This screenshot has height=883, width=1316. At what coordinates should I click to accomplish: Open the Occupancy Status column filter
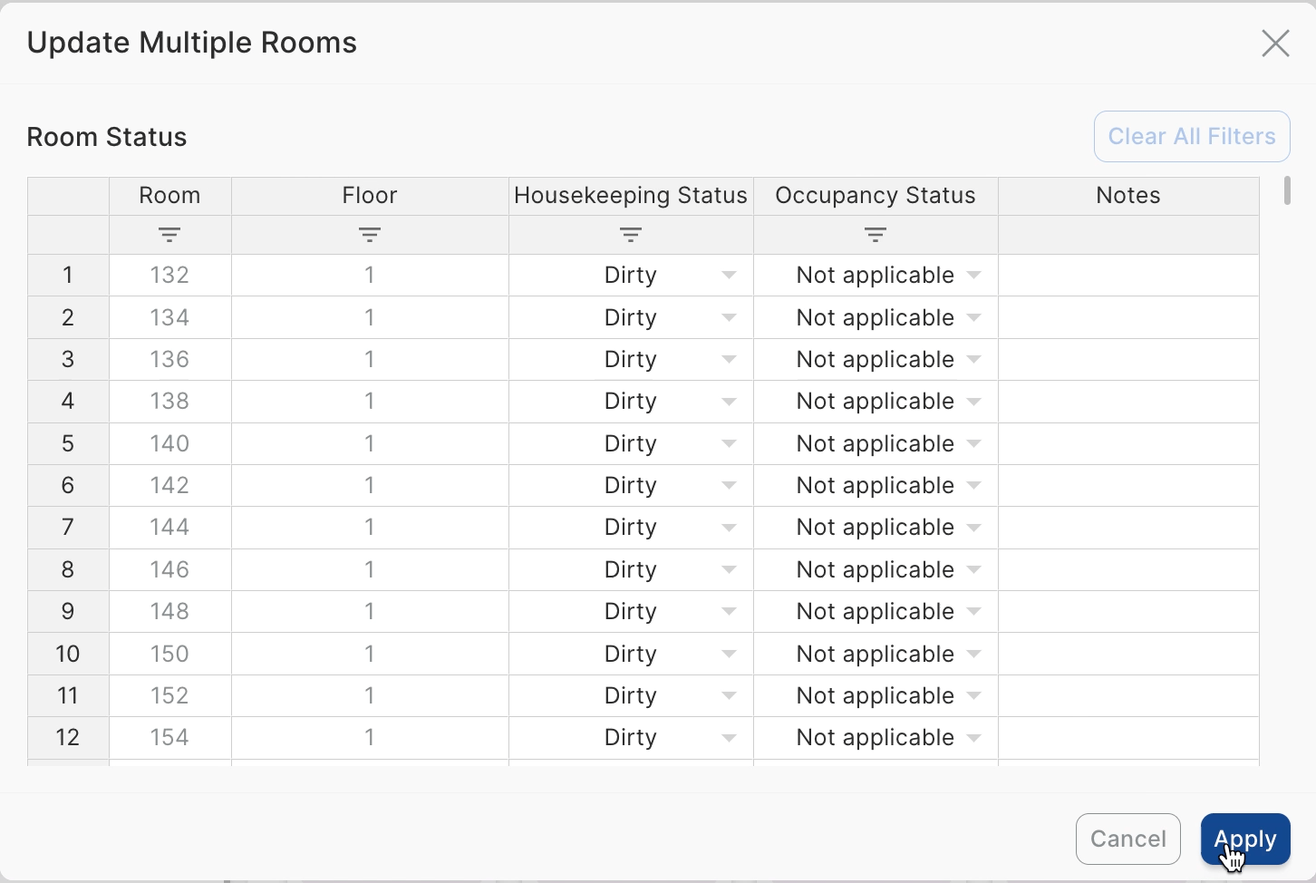point(875,234)
